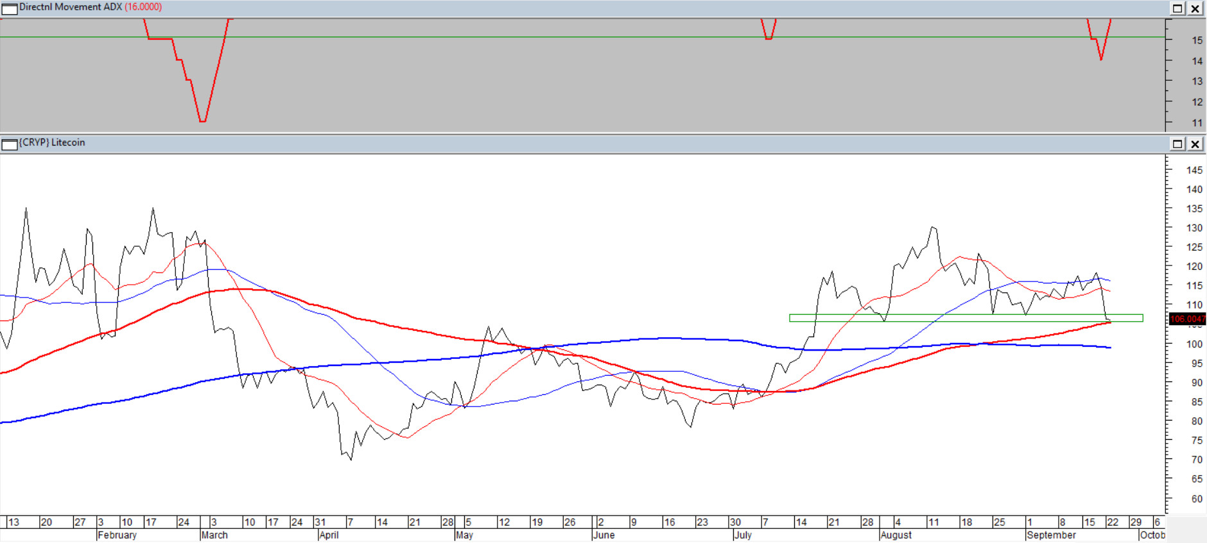Select the February label on date axis
Screen dimensions: 1207x543
point(117,535)
